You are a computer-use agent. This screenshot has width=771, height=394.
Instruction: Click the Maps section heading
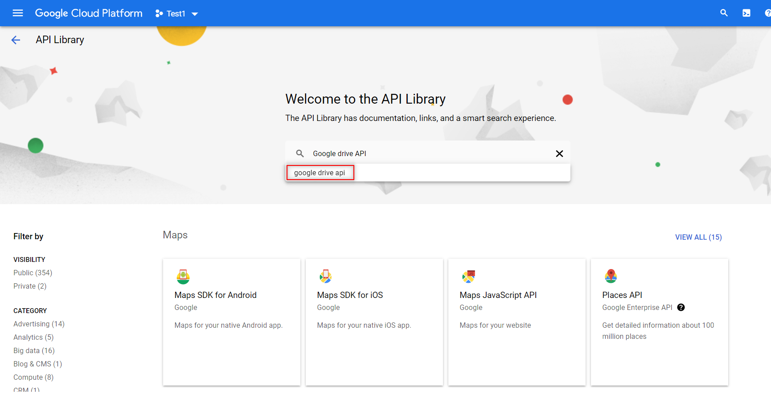click(175, 235)
